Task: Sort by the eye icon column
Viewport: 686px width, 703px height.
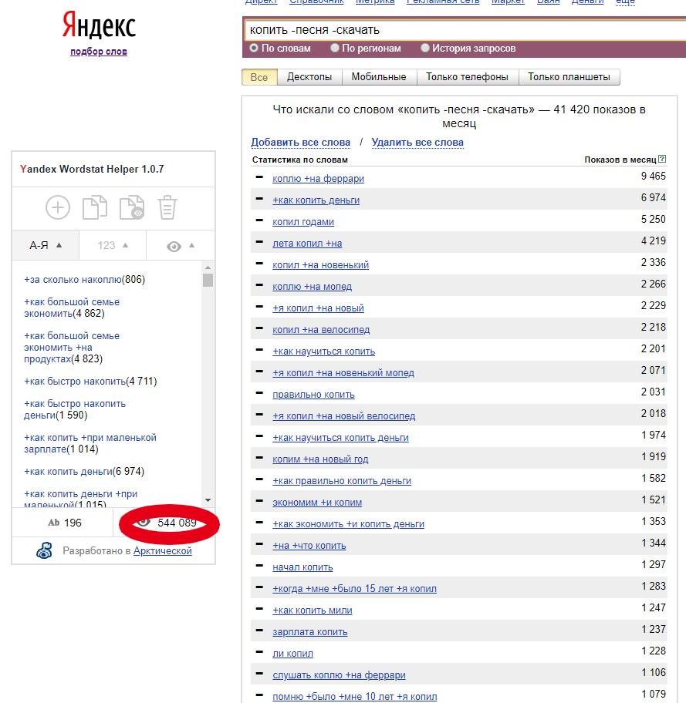Action: coord(181,246)
